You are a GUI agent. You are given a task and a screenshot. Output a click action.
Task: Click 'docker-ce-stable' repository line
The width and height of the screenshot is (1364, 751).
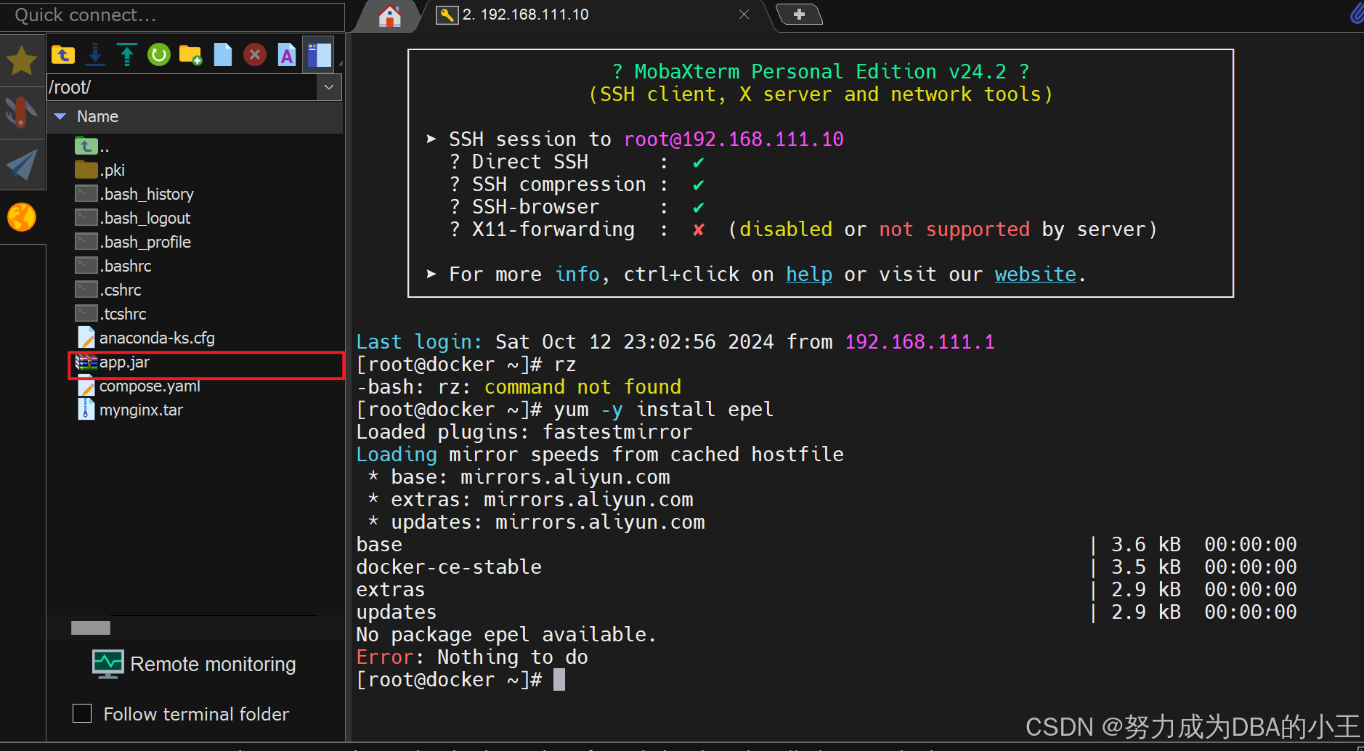449,567
